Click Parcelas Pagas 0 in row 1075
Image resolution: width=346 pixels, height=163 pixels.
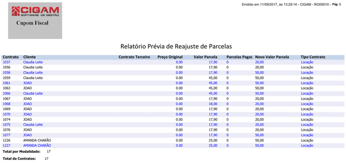click(227, 125)
